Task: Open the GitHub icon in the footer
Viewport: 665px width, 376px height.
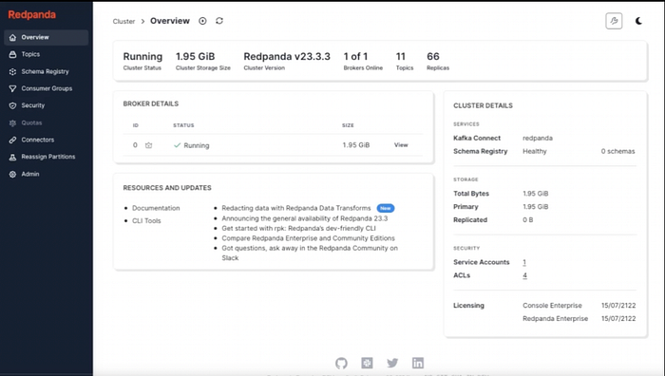Action: click(341, 363)
